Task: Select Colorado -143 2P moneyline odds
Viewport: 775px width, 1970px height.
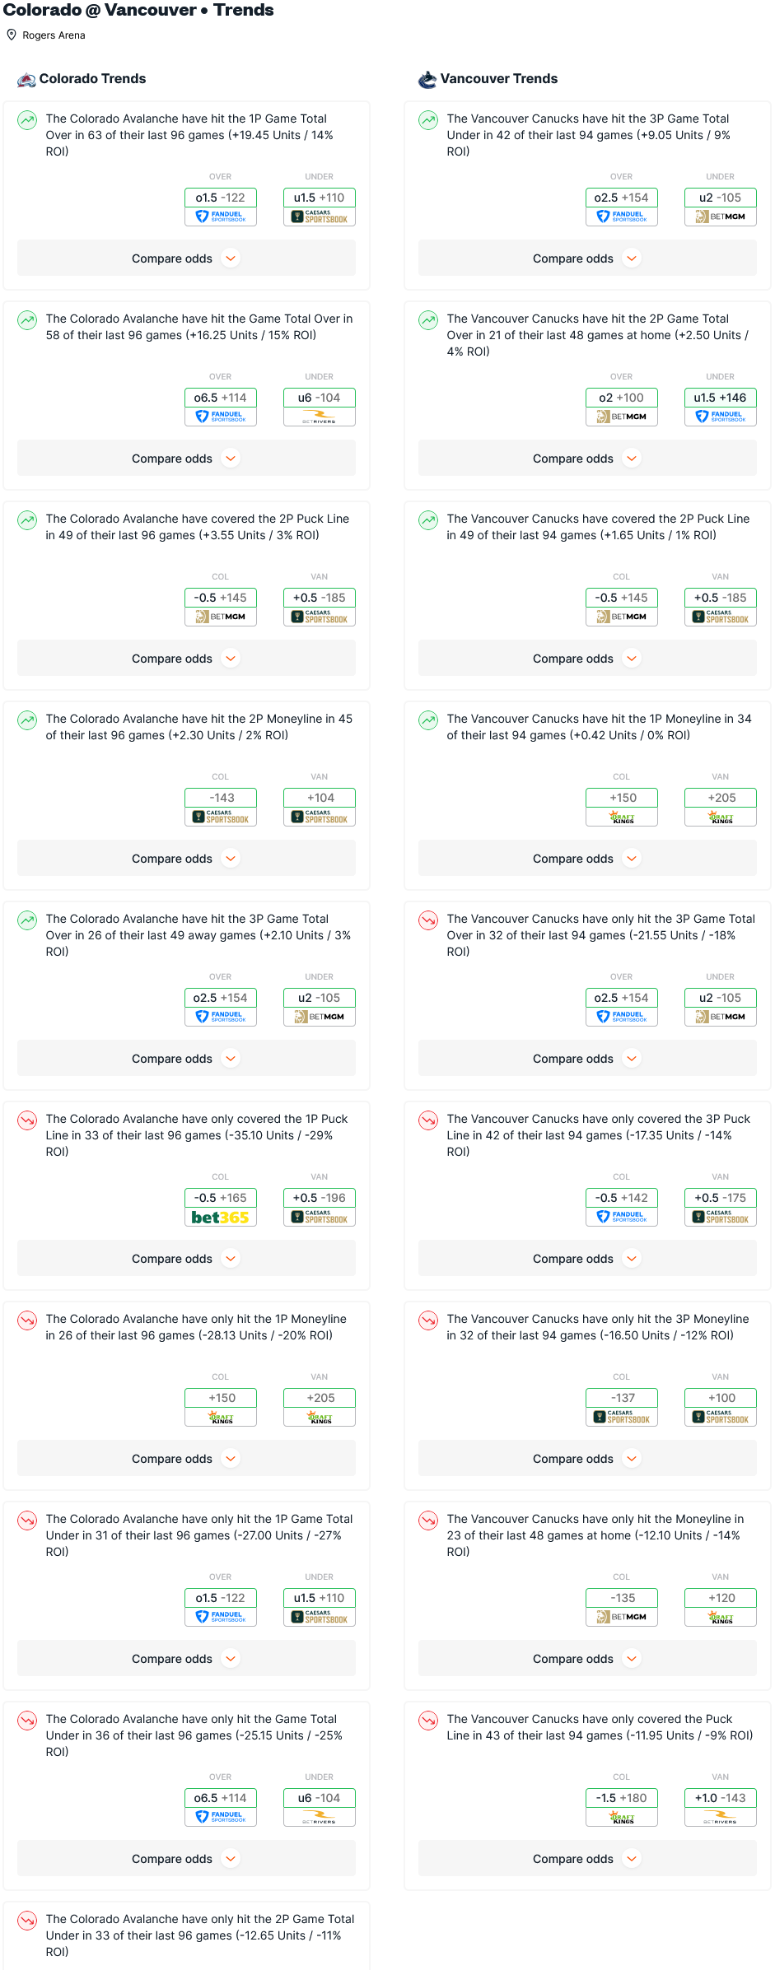Action: click(221, 798)
